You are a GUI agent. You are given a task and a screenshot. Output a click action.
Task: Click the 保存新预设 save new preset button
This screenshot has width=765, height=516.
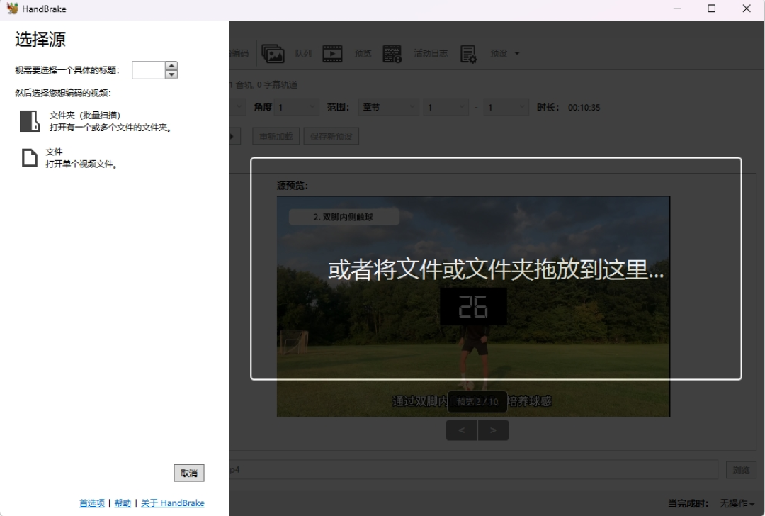click(331, 136)
